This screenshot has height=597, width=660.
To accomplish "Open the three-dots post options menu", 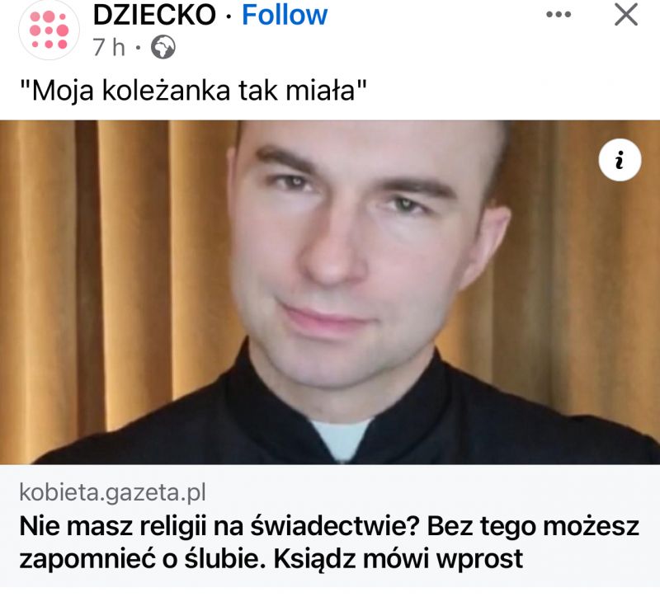I will [559, 14].
